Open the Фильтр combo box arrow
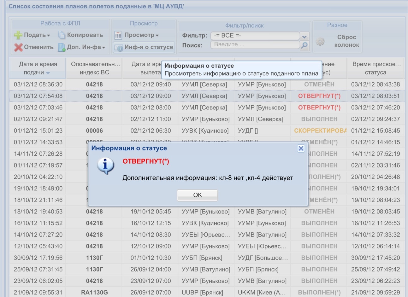408x297 pixels. [304, 36]
